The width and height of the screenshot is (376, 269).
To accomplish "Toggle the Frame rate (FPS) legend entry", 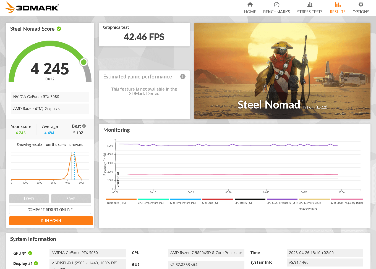I will tap(116, 203).
